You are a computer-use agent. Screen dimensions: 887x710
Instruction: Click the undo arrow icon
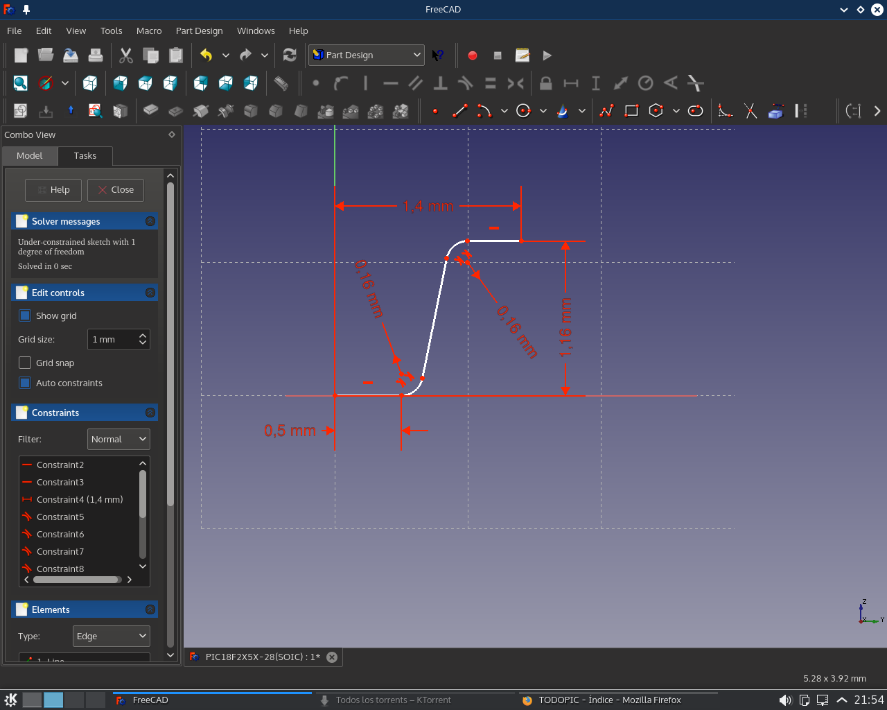click(x=206, y=55)
